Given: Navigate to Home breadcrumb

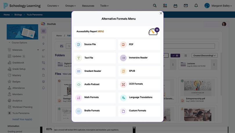Looking at the screenshot, I should tap(7, 15).
